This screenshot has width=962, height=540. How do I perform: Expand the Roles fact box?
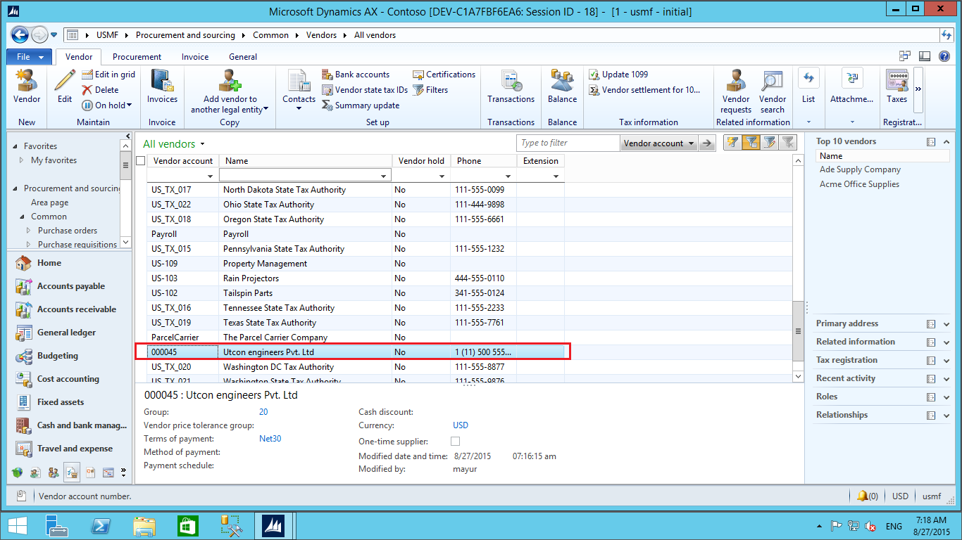tap(947, 397)
